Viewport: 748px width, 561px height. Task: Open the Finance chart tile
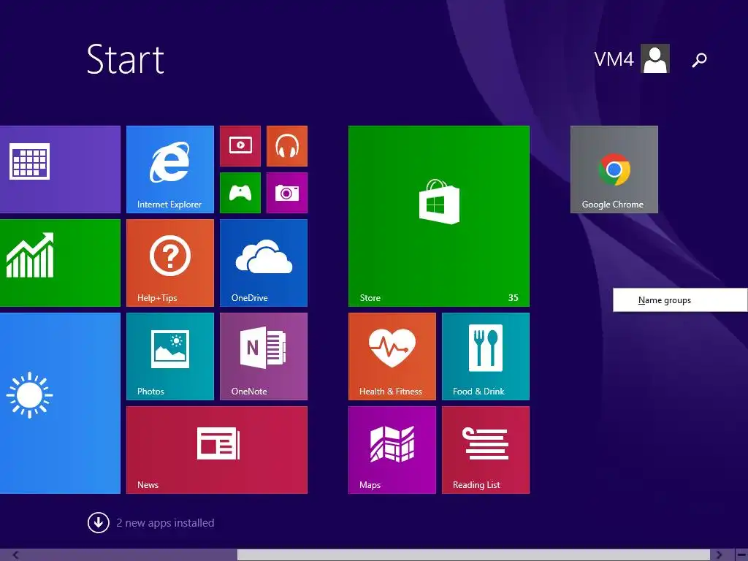click(x=60, y=263)
